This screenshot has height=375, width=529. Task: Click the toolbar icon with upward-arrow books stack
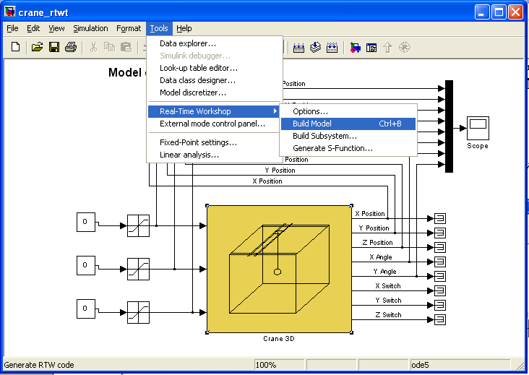point(315,48)
